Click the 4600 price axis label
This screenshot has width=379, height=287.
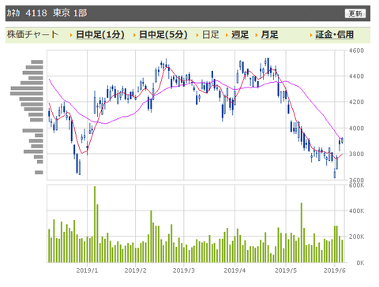(356, 50)
